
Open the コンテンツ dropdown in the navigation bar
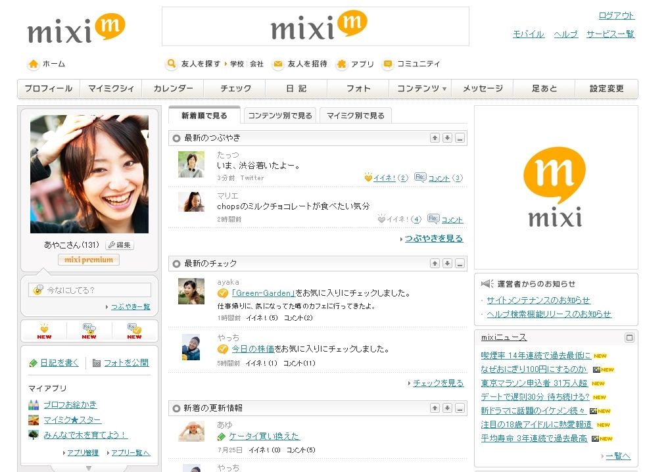419,86
